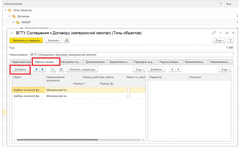Maximize the dialog window

coord(227,33)
